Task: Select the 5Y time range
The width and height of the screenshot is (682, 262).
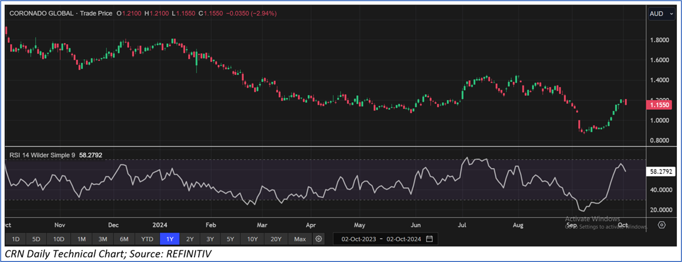Action: [x=230, y=239]
